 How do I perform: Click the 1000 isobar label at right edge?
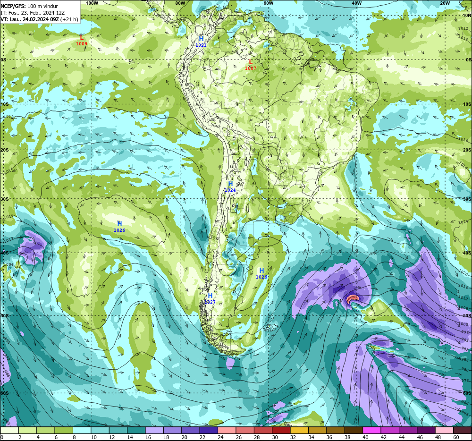tap(464, 324)
